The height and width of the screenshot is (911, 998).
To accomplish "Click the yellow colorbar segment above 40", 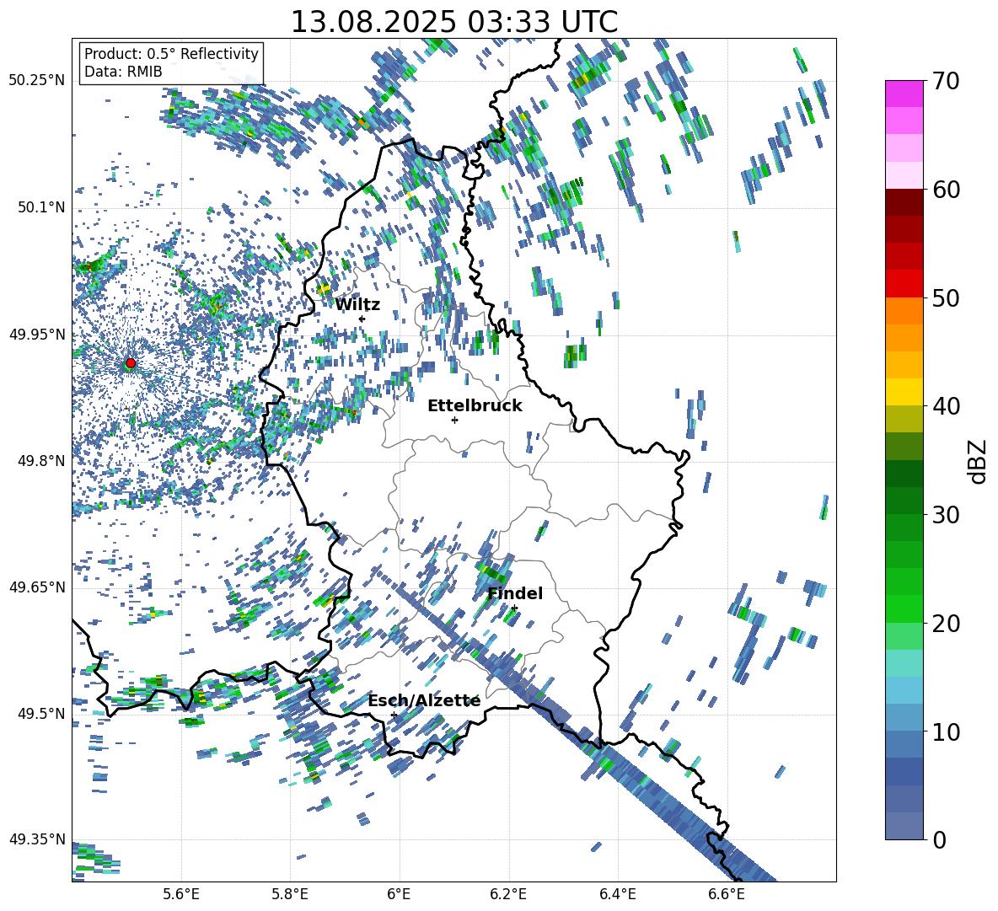I will [904, 392].
